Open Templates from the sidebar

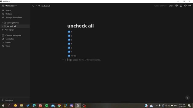(9, 39)
